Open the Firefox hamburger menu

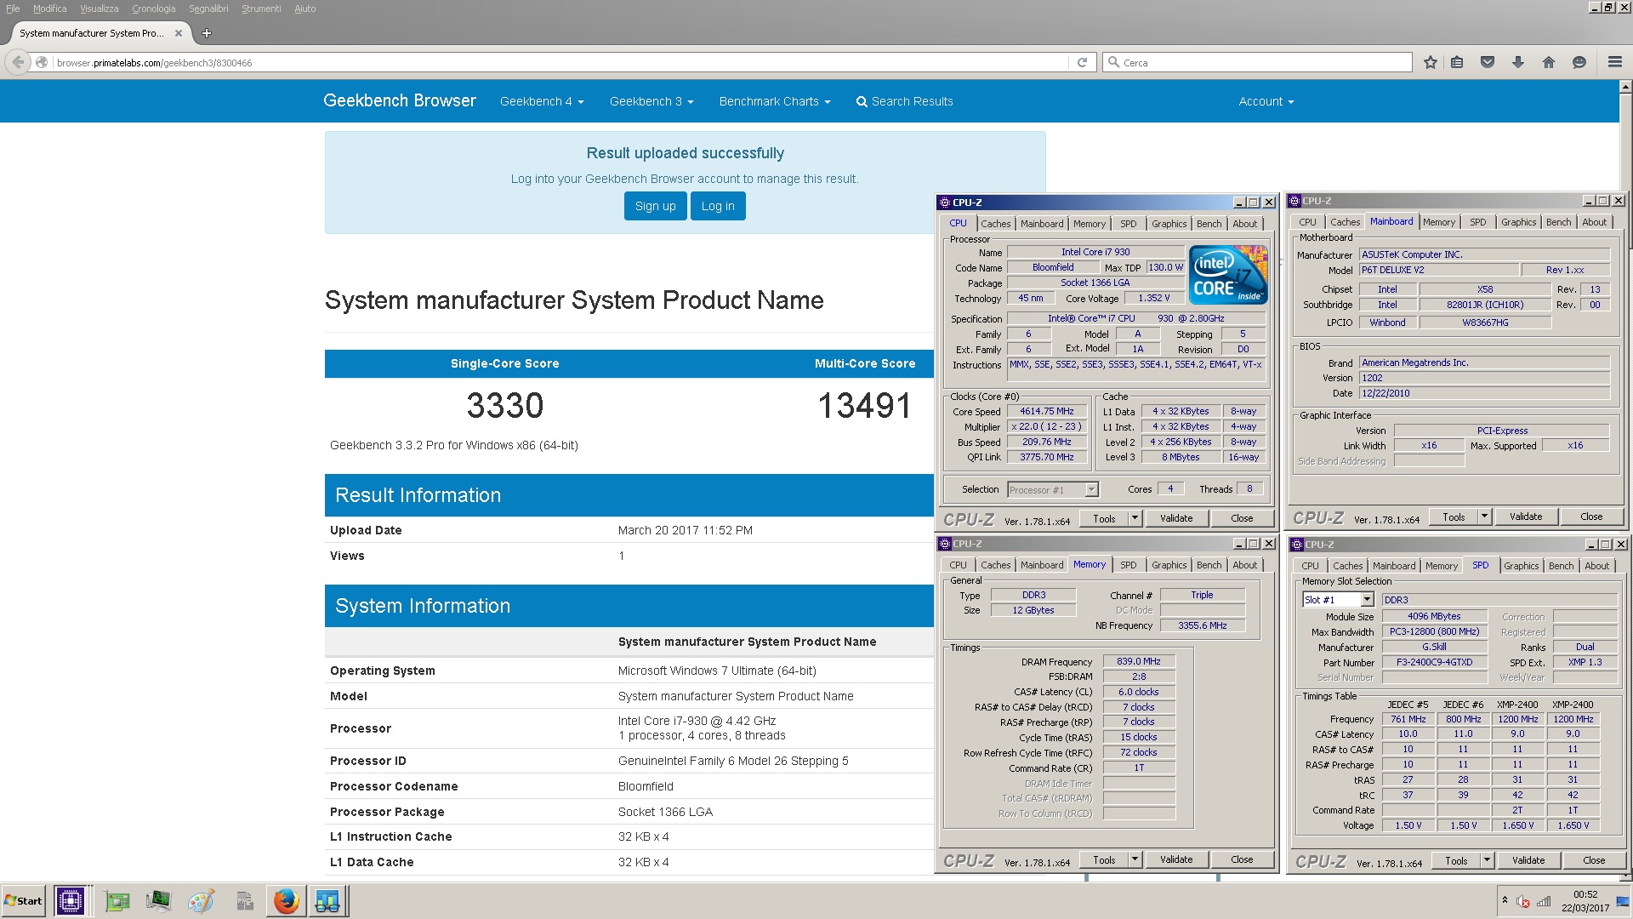click(1614, 62)
